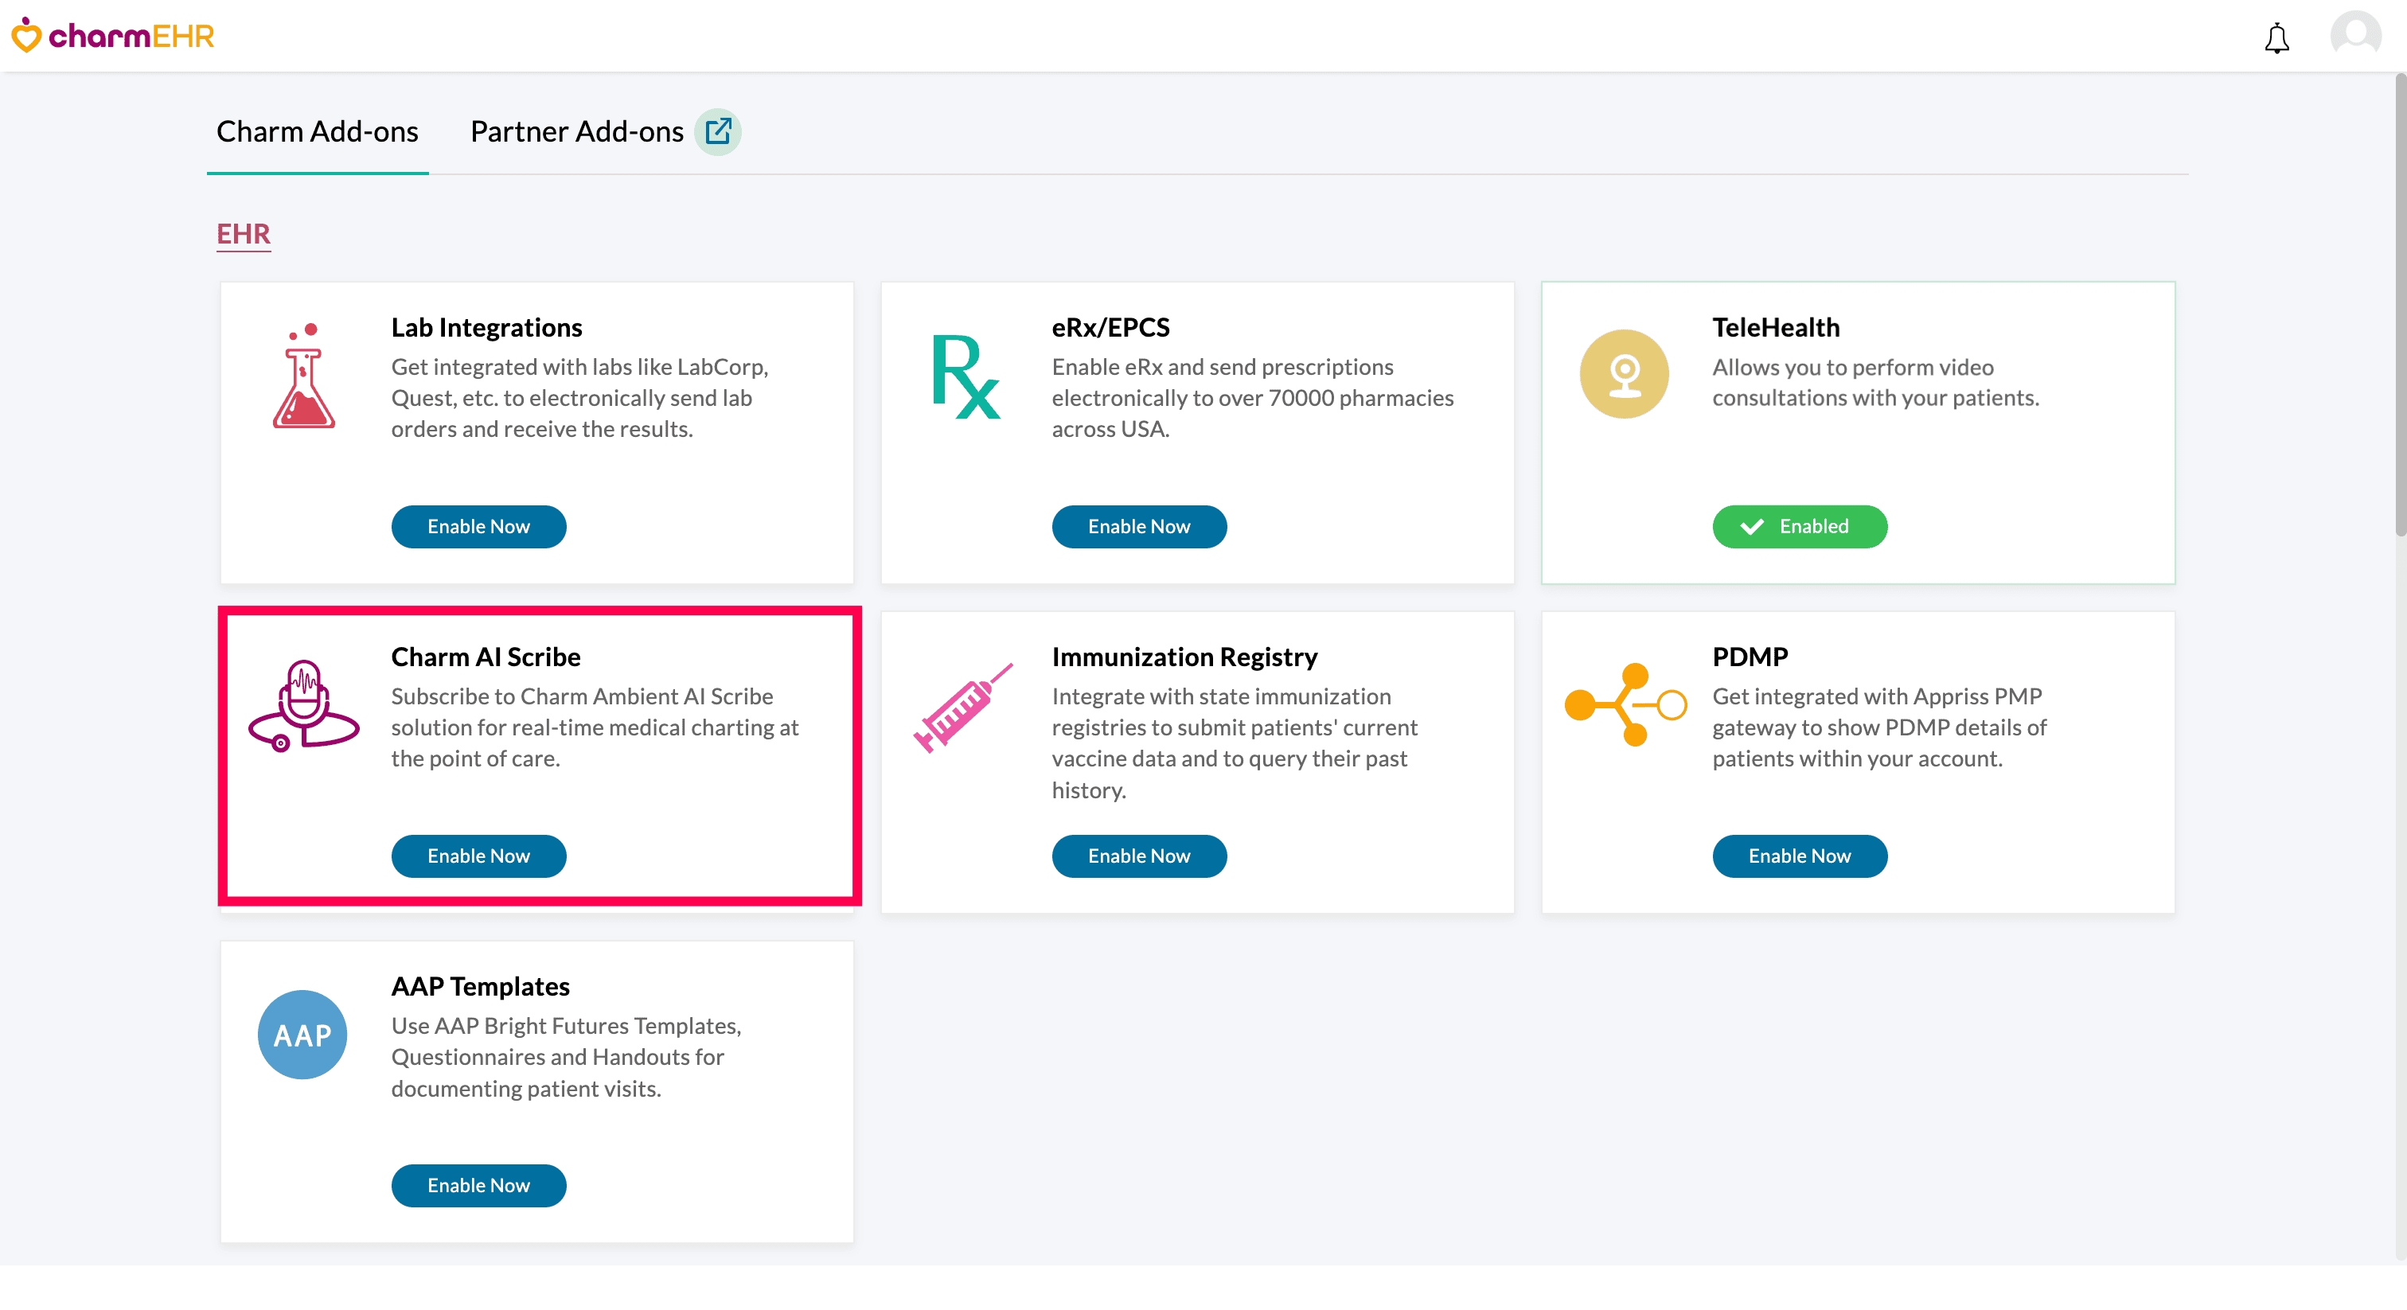Click the notification bell icon
Viewport: 2407px width, 1310px height.
2276,37
